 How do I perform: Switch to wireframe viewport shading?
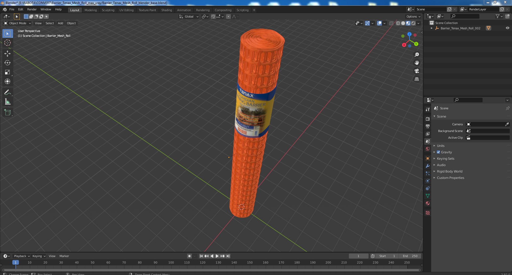point(398,23)
